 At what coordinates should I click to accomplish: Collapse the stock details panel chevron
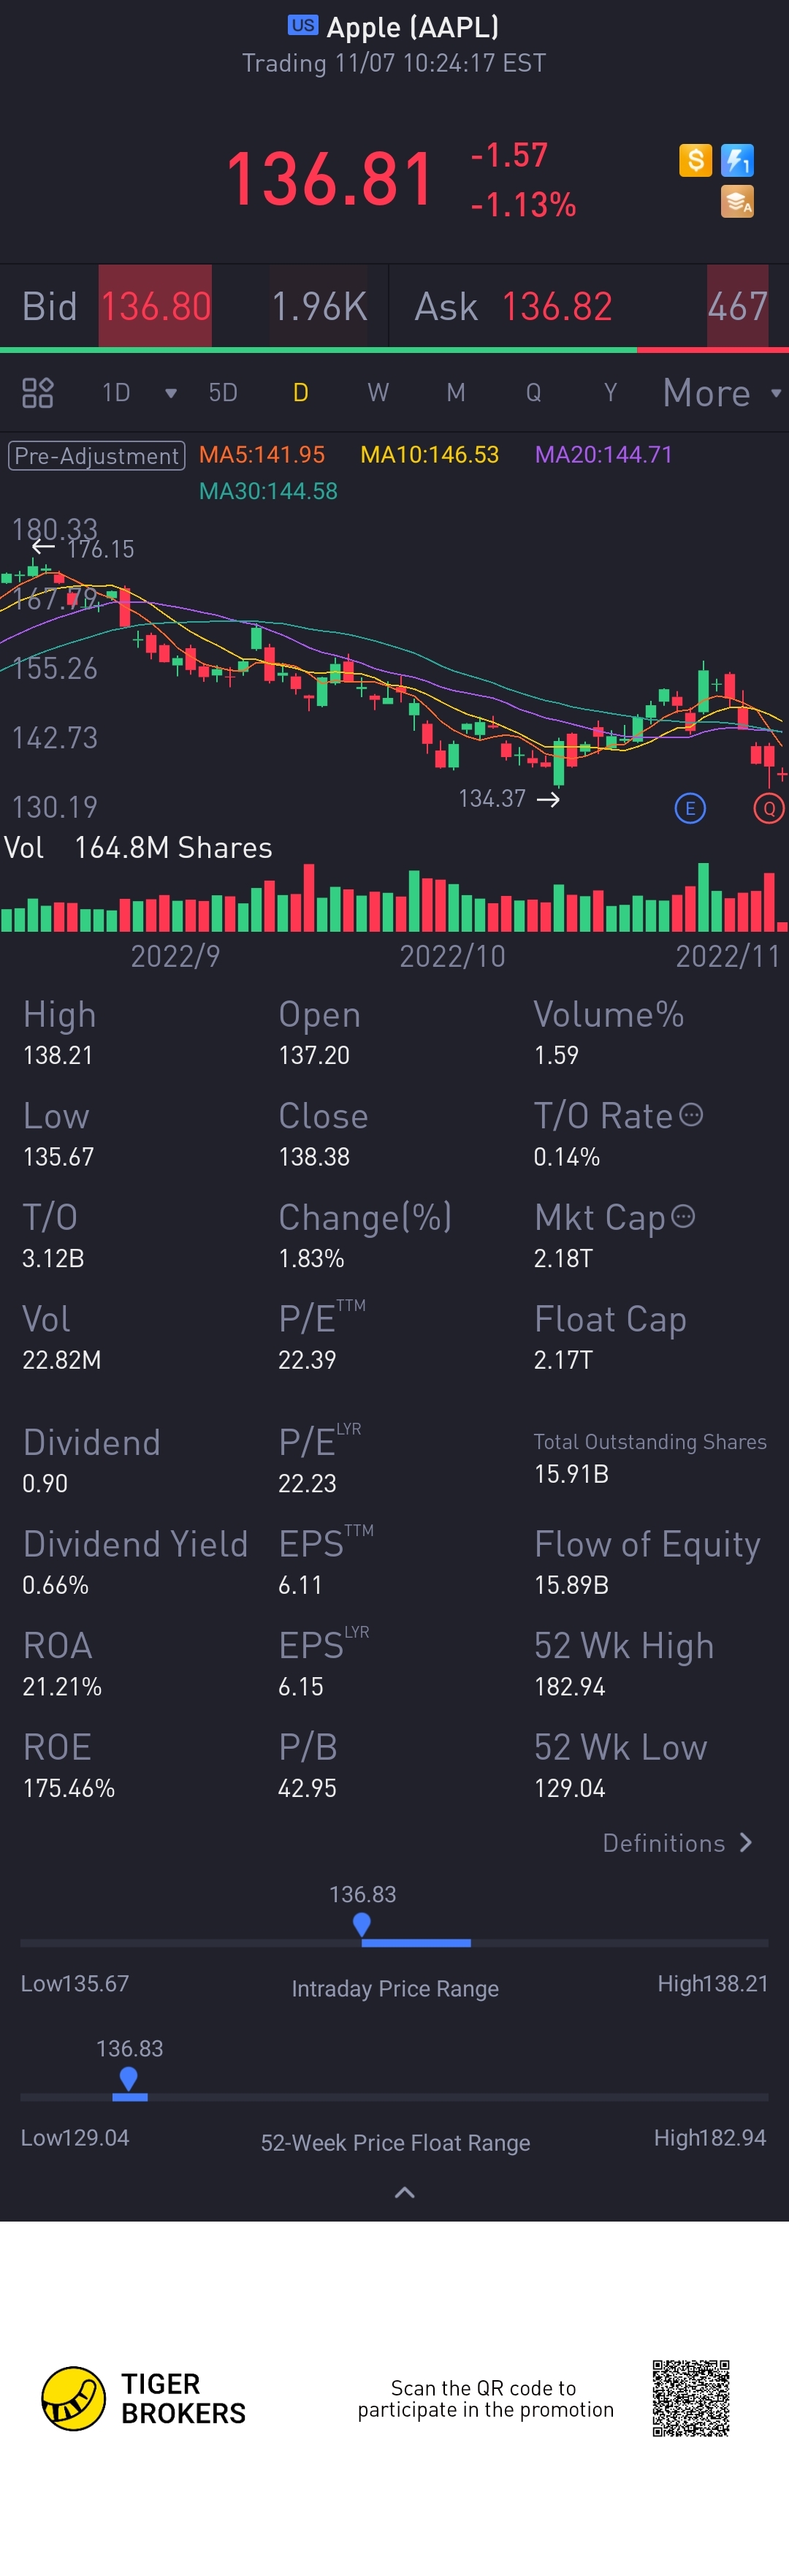(404, 2193)
